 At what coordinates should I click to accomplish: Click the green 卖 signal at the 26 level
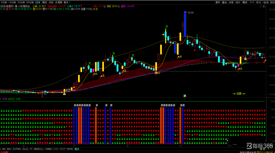click(x=167, y=27)
